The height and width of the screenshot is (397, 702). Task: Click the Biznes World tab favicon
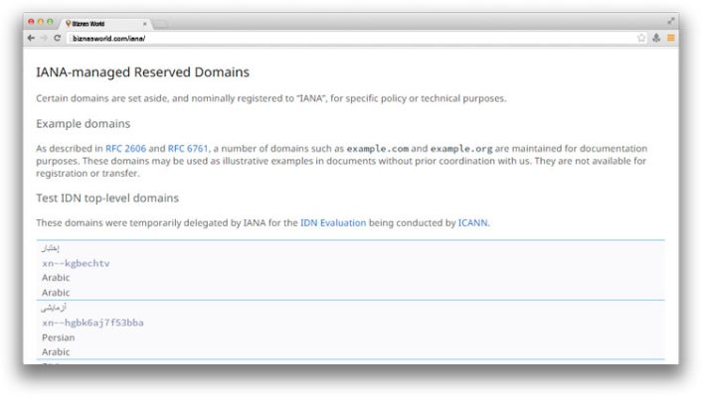click(x=69, y=22)
